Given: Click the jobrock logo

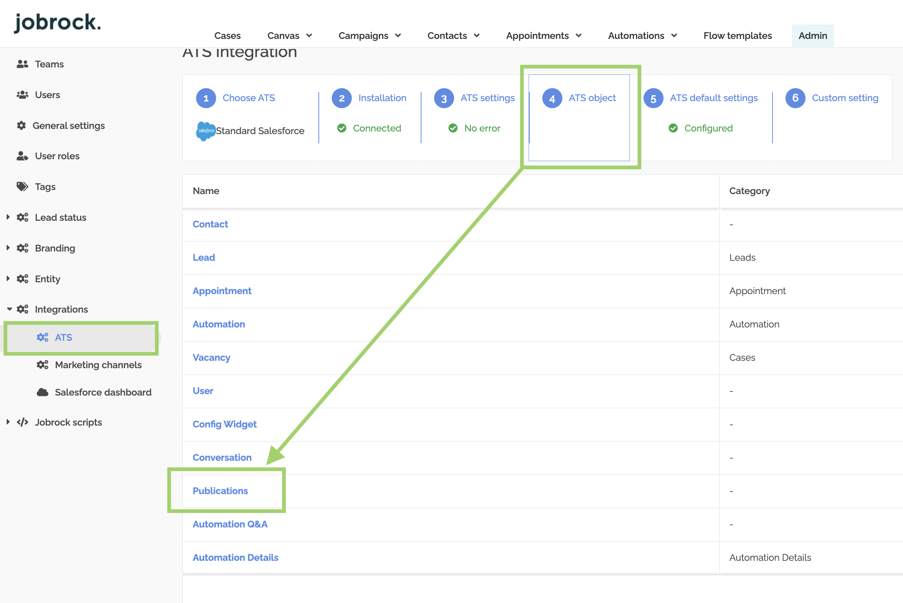Looking at the screenshot, I should 58,22.
